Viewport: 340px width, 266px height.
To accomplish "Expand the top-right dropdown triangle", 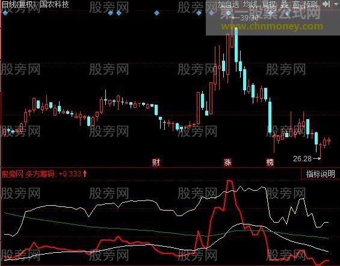I will pos(336,4).
